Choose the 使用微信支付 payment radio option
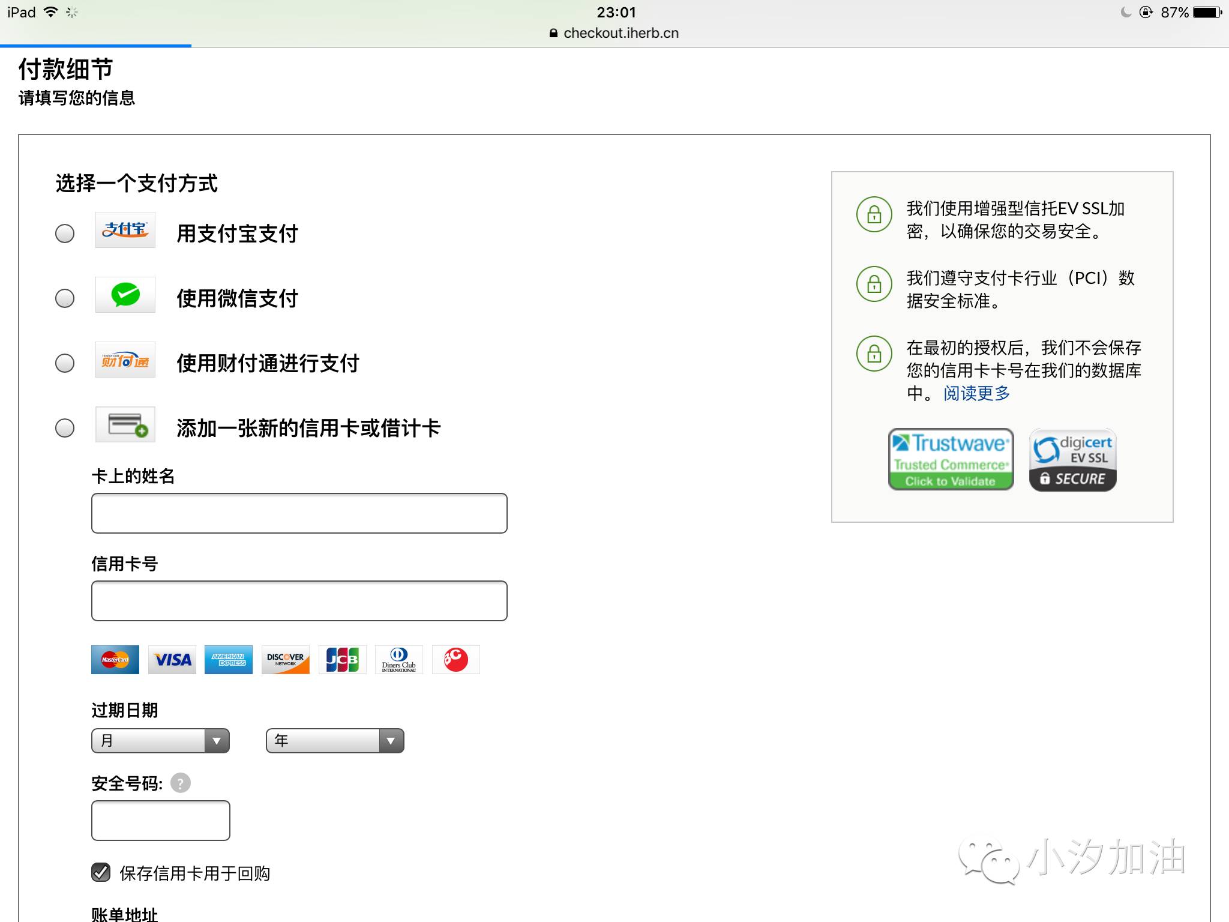The width and height of the screenshot is (1229, 922). pyautogui.click(x=64, y=299)
